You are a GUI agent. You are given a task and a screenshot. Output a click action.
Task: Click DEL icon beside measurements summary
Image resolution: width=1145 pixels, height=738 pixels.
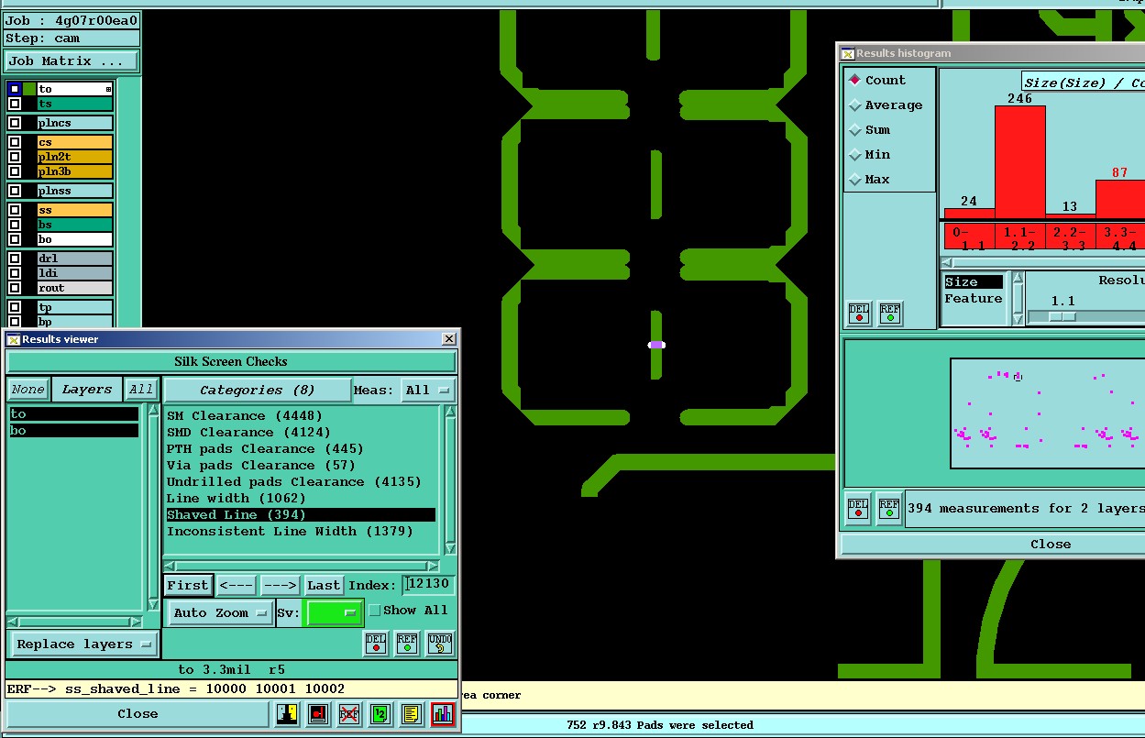point(857,508)
